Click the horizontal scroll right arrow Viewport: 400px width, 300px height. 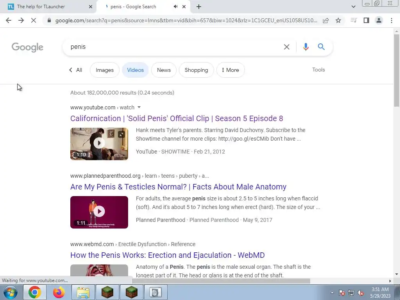(390, 281)
